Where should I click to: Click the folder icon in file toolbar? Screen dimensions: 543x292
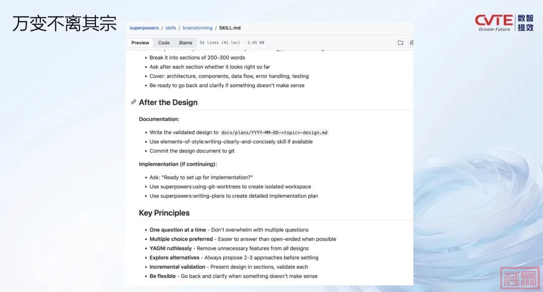pos(400,43)
